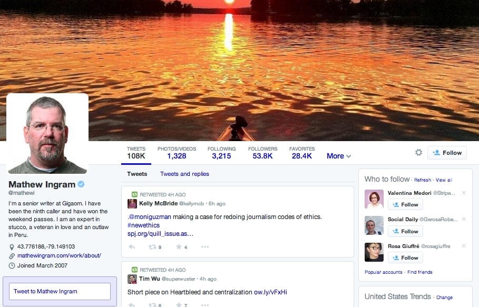Click the verified badge beside Mathew Ingram
Viewport: 479px width, 307px height.
point(80,184)
